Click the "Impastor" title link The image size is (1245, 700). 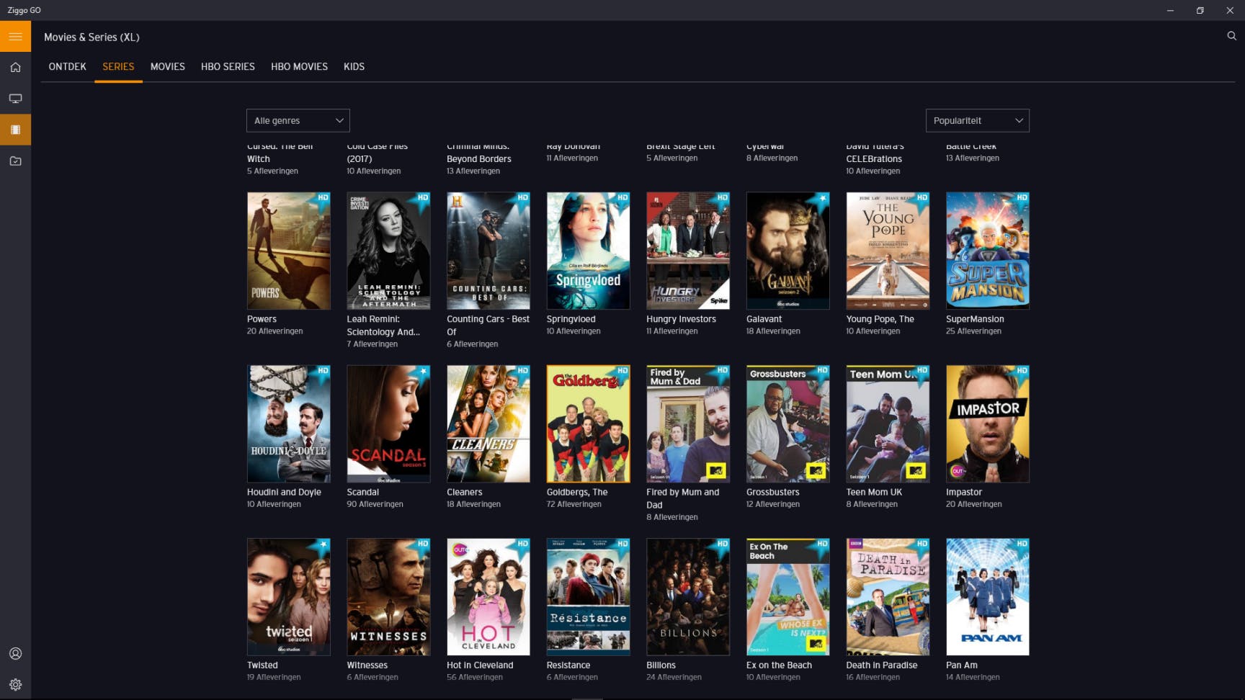coord(964,493)
